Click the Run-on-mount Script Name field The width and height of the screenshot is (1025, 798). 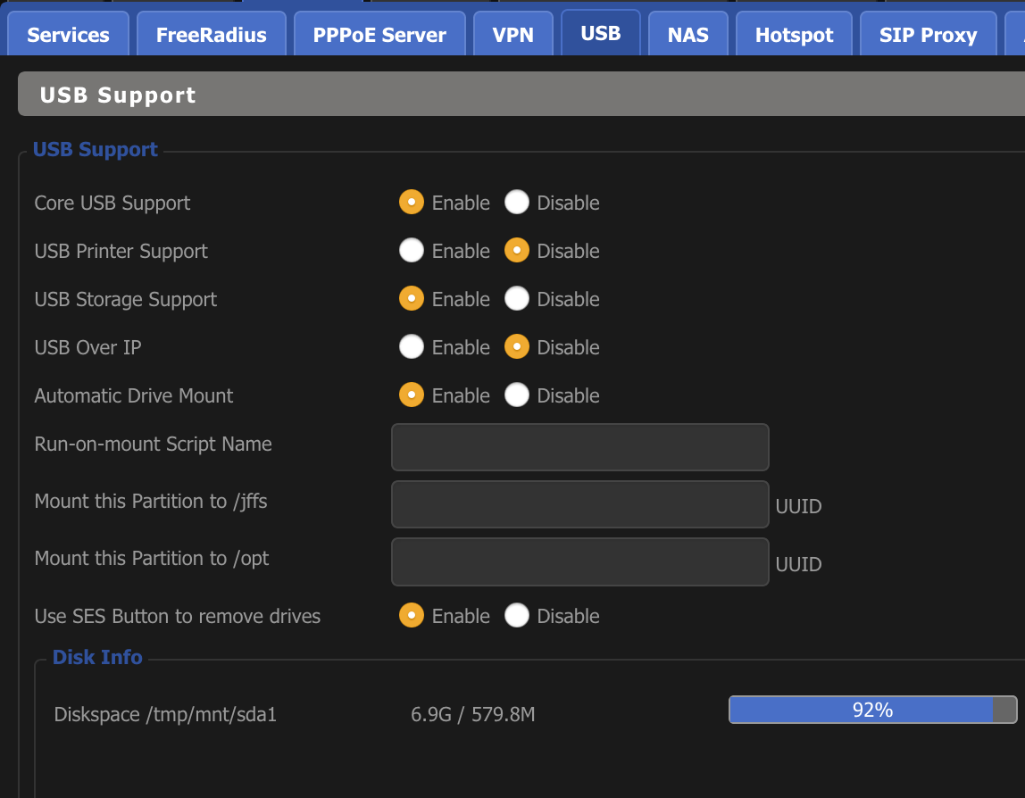coord(579,447)
